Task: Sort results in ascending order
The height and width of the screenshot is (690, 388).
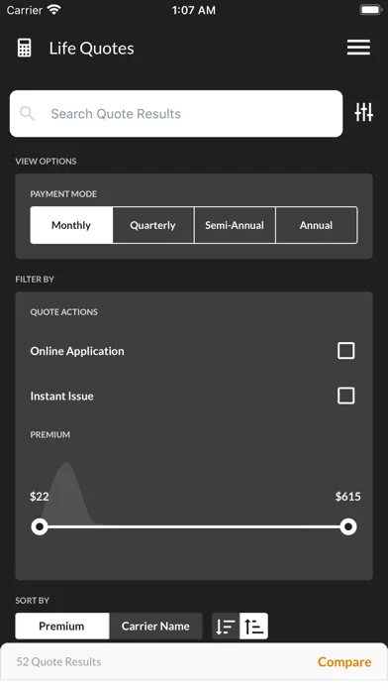Action: coord(254,626)
